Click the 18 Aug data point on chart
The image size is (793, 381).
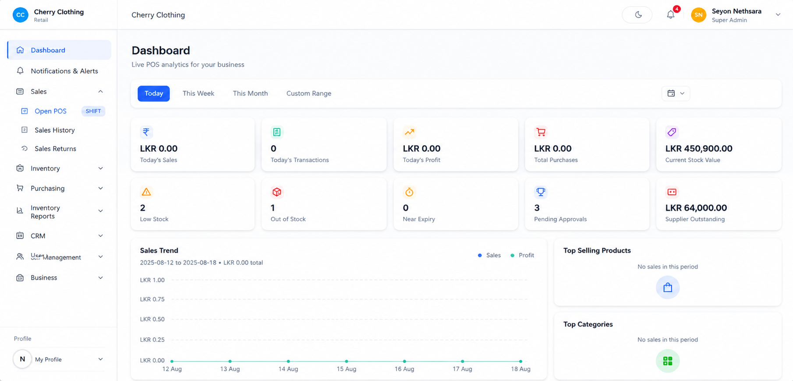[520, 361]
